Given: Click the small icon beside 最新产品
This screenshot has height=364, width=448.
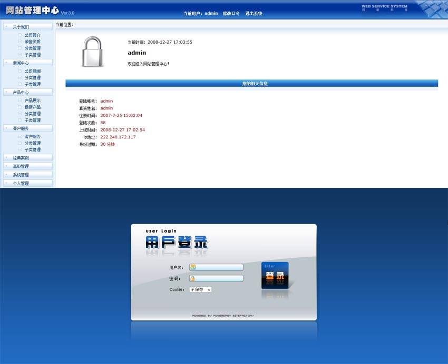Looking at the screenshot, I should (x=20, y=107).
